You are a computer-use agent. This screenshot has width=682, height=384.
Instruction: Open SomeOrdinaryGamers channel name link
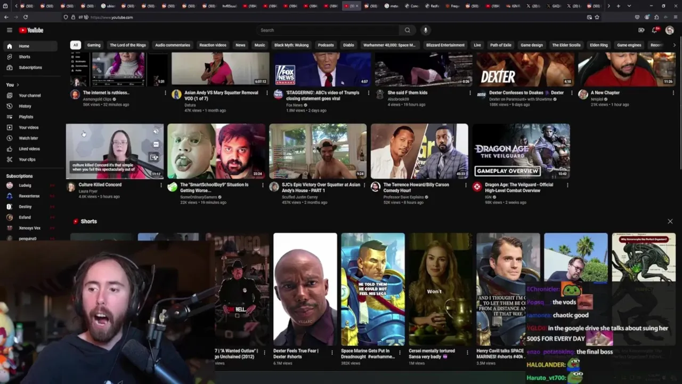pyautogui.click(x=198, y=197)
